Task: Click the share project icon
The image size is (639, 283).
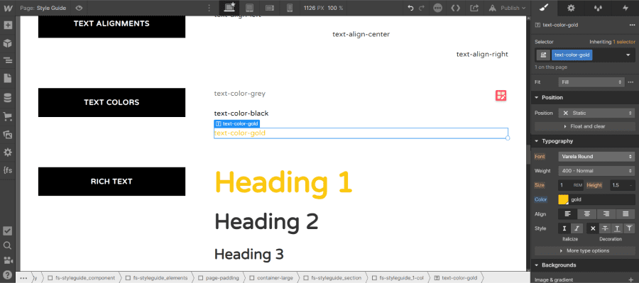Action: click(x=474, y=8)
